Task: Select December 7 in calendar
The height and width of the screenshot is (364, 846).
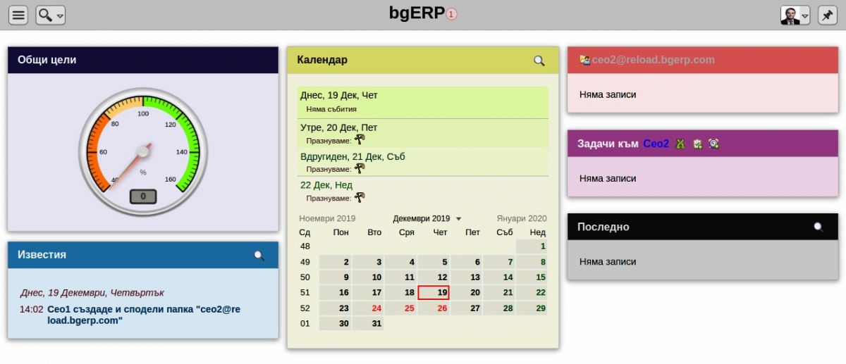Action: [x=499, y=262]
